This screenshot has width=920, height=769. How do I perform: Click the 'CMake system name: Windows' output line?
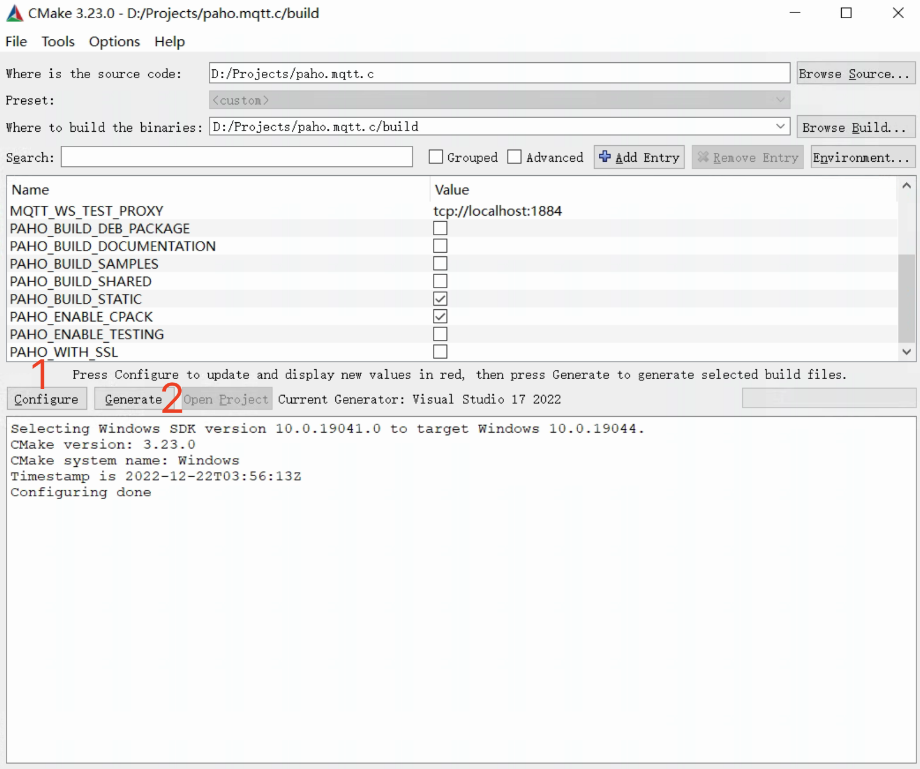(x=125, y=460)
